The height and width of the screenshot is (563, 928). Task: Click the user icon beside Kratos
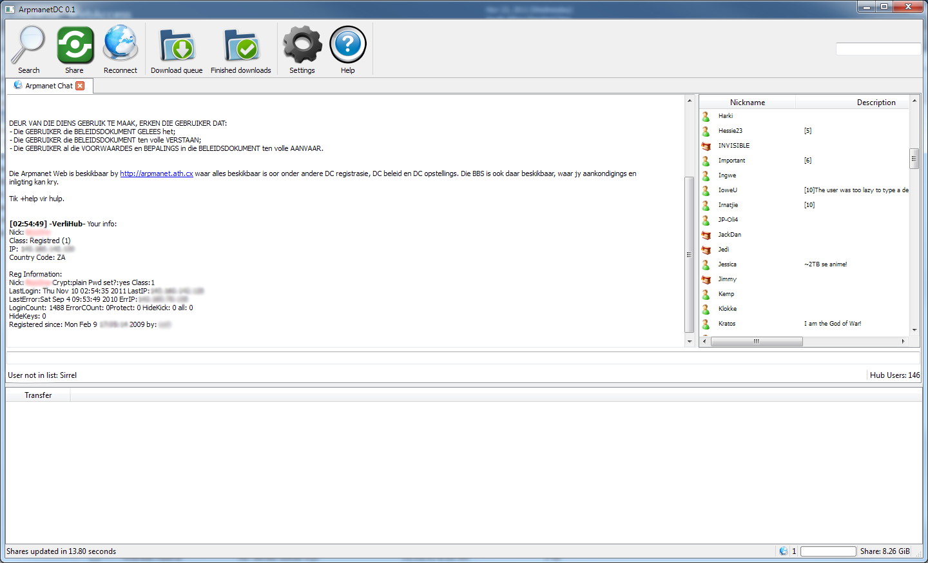(x=706, y=324)
